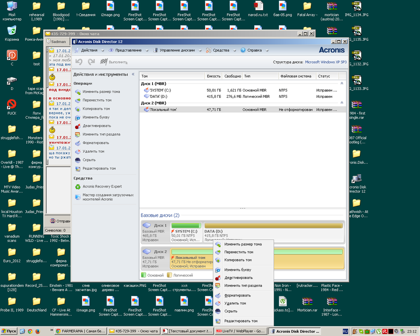Choose Копировать том in context menu
420x336 pixels.
(243, 260)
